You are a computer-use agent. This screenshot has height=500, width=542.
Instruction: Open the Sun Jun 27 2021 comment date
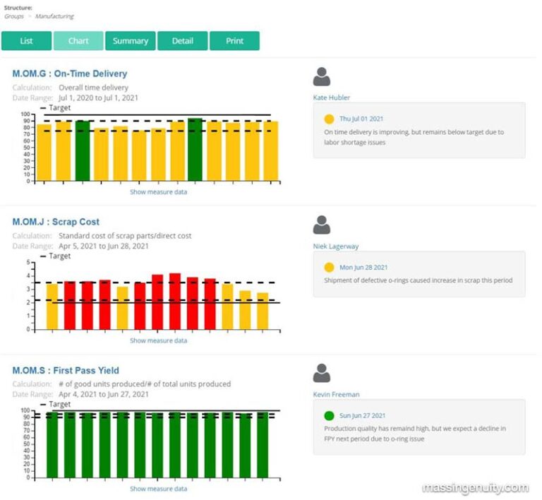363,416
